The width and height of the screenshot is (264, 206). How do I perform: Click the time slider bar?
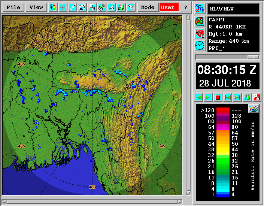227,57
